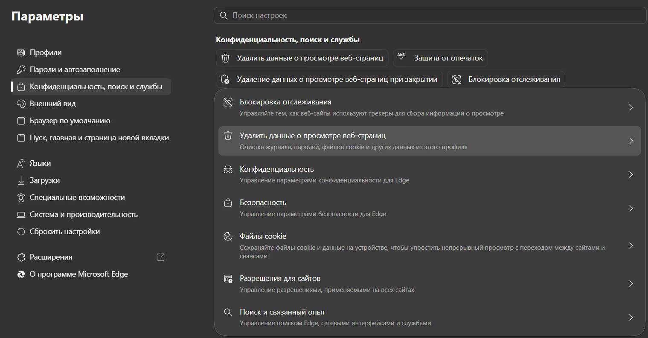648x338 pixels.
Task: Click the Защита от опечаток chip label
Action: (x=448, y=58)
